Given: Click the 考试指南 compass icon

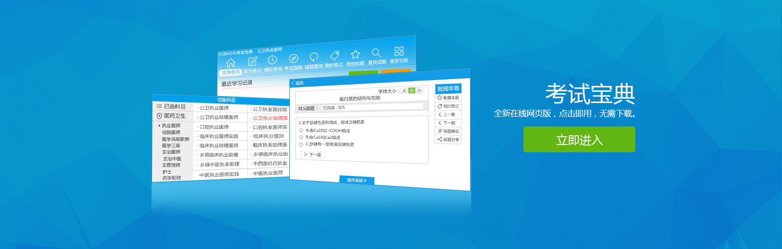Looking at the screenshot, I should click(293, 59).
